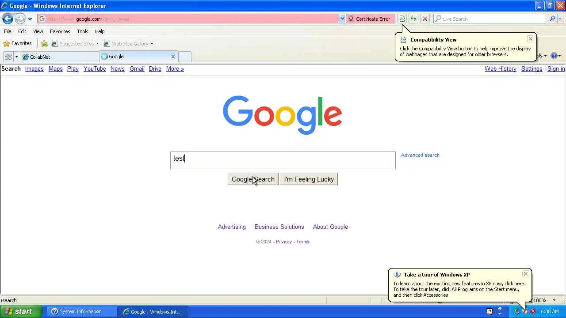Open the View menu
This screenshot has height=318, width=566.
38,31
